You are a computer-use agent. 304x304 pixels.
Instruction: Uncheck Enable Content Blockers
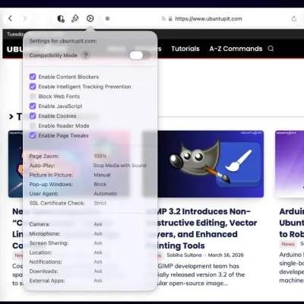[33, 77]
